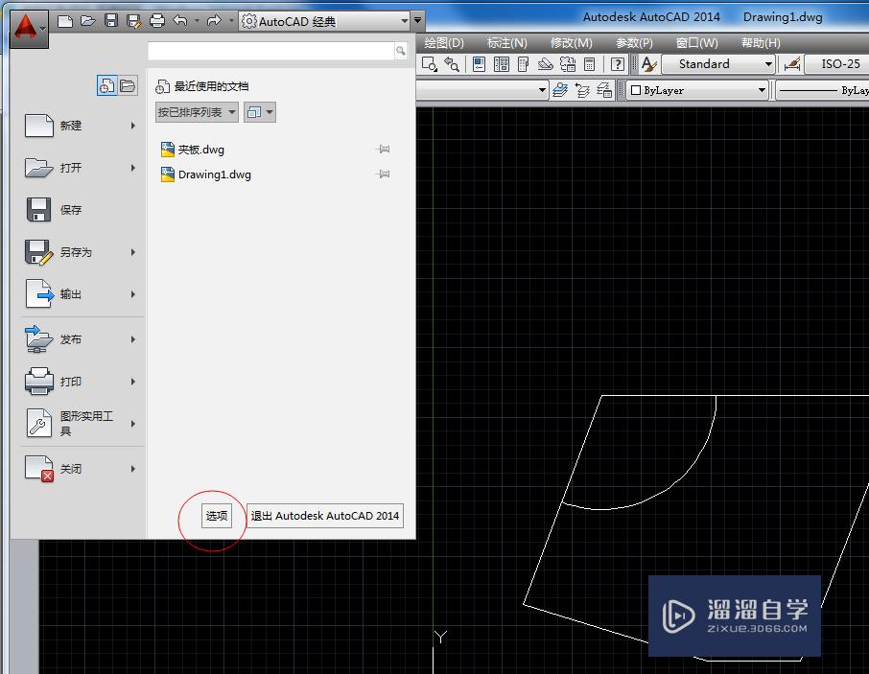Open the 绘图(D) menu

[x=444, y=42]
